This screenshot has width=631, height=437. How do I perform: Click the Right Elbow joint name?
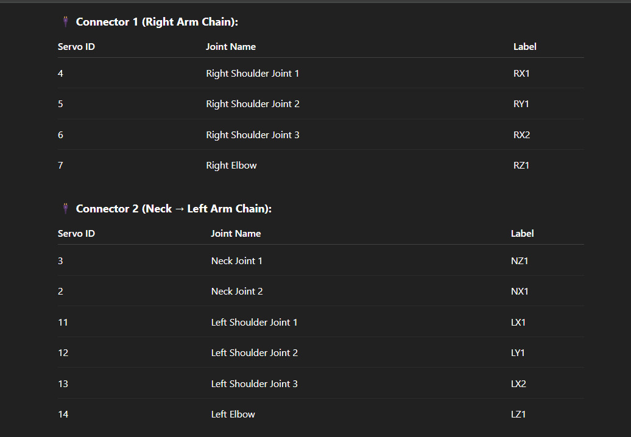(x=231, y=166)
